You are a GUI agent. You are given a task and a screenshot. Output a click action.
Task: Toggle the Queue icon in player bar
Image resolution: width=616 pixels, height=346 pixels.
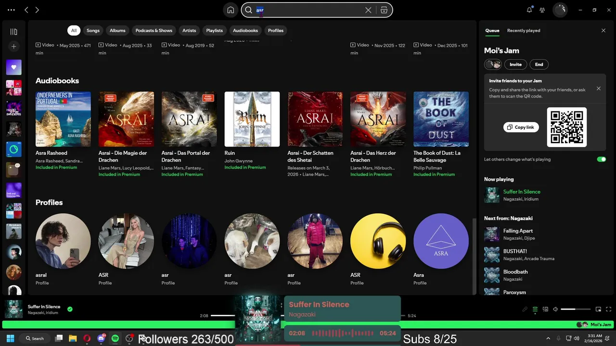click(535, 309)
